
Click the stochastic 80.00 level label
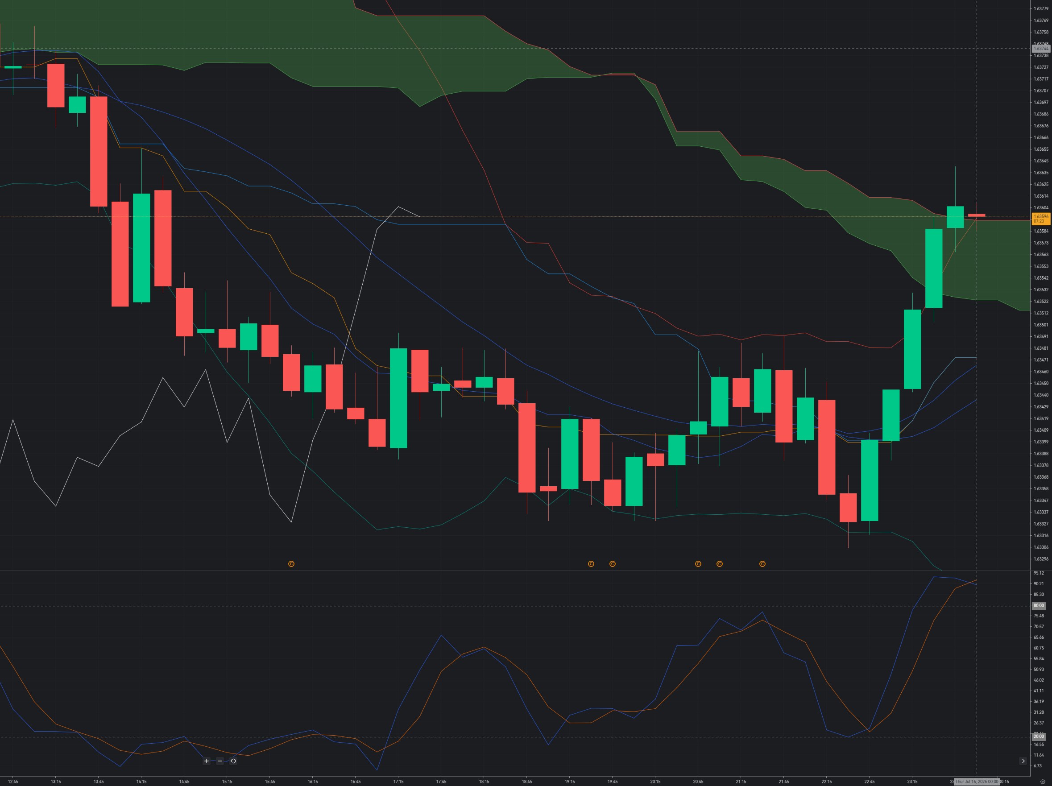tap(1039, 606)
